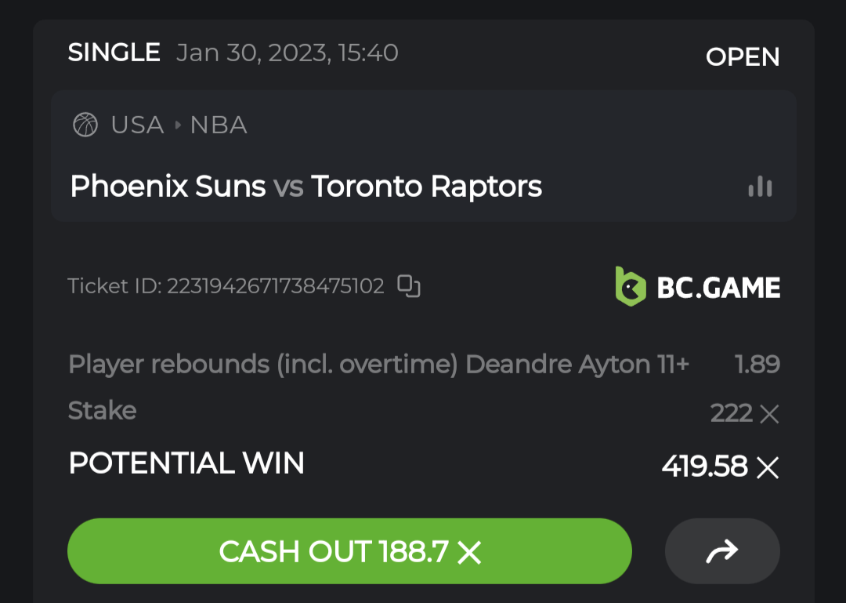The width and height of the screenshot is (846, 603).
Task: Select the Deandre Ayton 11+ rebounds market
Action: [378, 365]
